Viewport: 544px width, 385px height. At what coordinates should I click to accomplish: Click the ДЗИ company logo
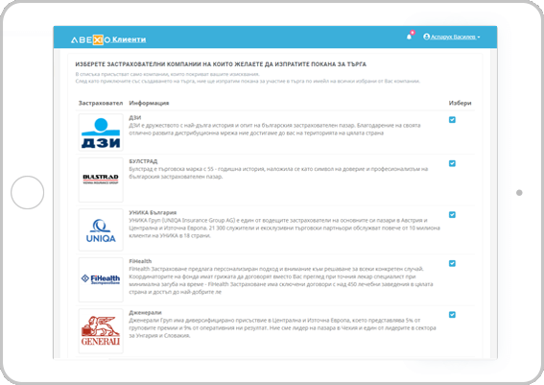click(101, 132)
